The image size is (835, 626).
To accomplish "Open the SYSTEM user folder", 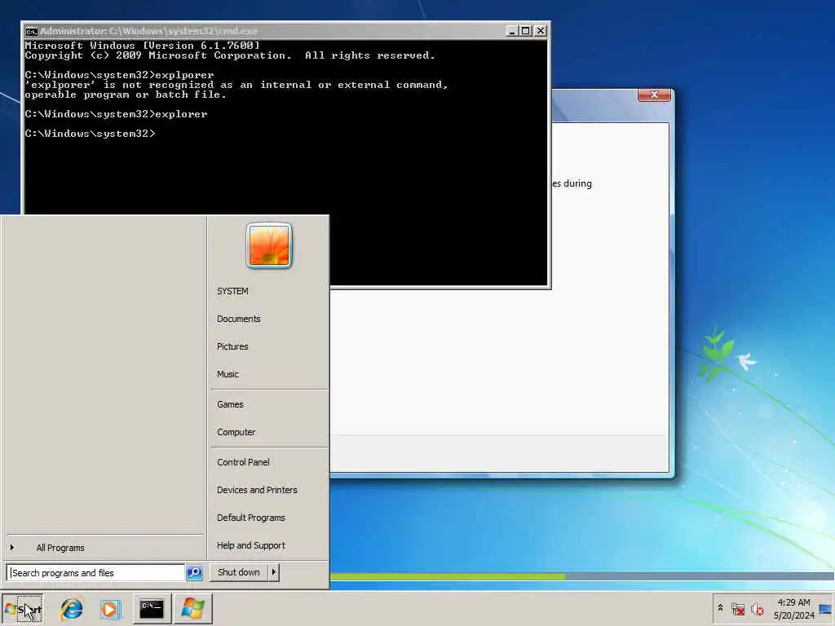I will click(232, 291).
